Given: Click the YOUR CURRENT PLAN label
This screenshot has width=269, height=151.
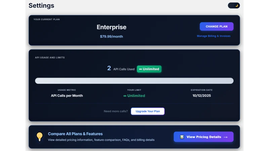Looking at the screenshot, I should [x=46, y=19].
